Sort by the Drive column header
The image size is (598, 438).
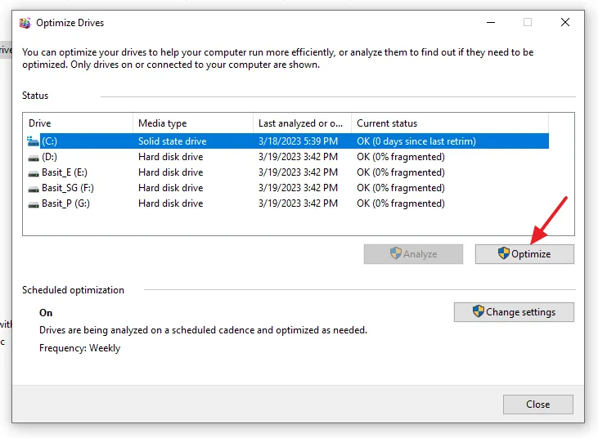78,123
